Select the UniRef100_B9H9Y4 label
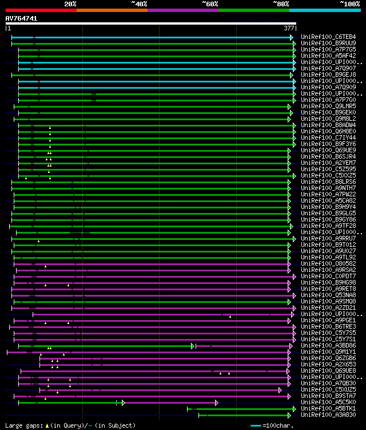366x430 pixels. [328, 207]
